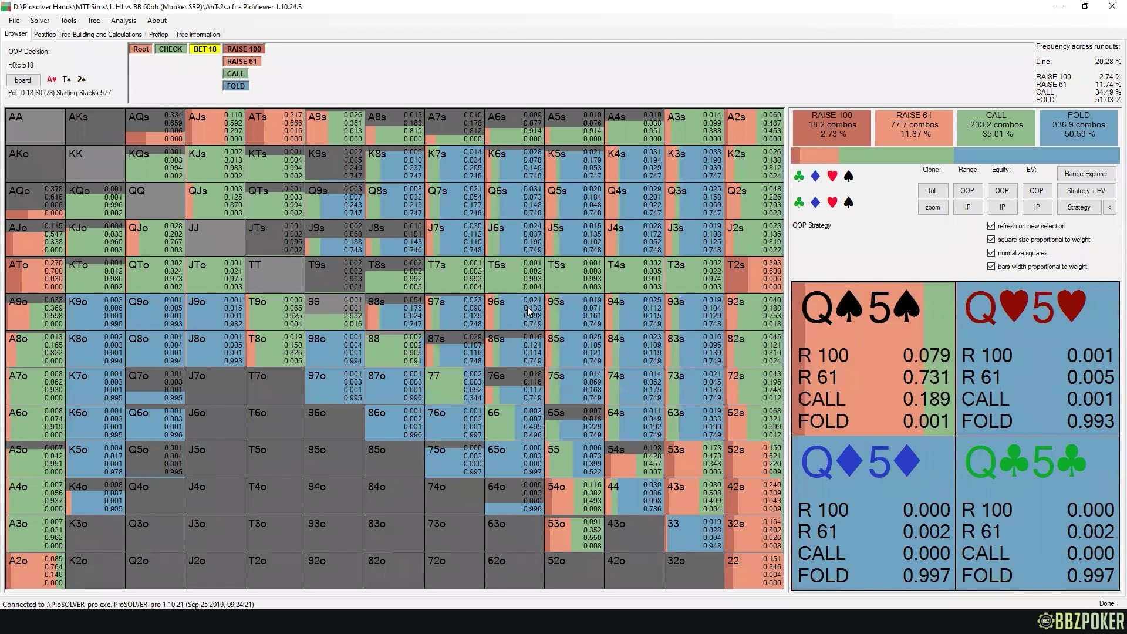Click the green CALL 233.2 combos summary box
1127x634 pixels.
click(x=996, y=125)
